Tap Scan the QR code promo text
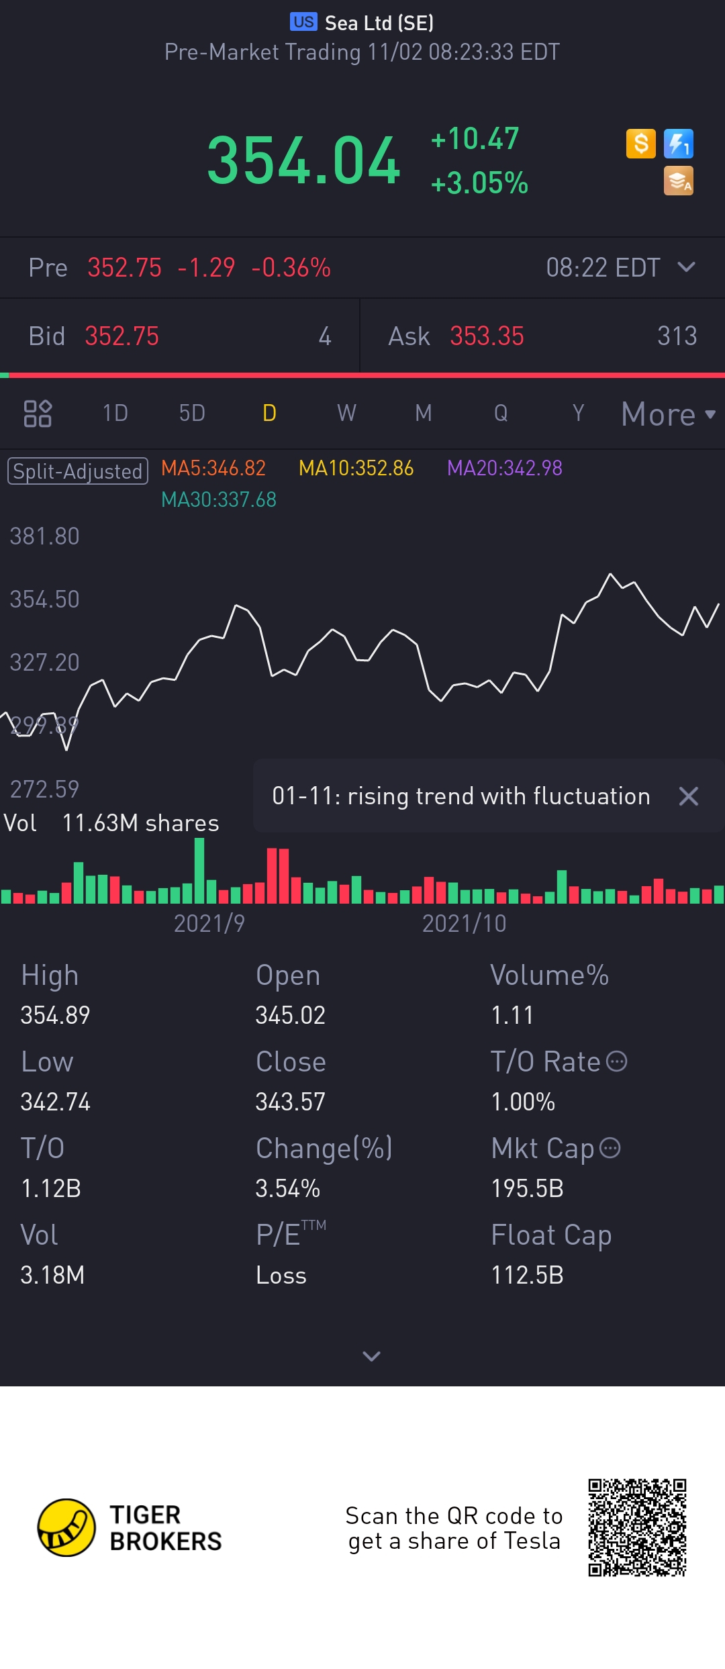Screen dimensions: 725x1669 tap(454, 1528)
